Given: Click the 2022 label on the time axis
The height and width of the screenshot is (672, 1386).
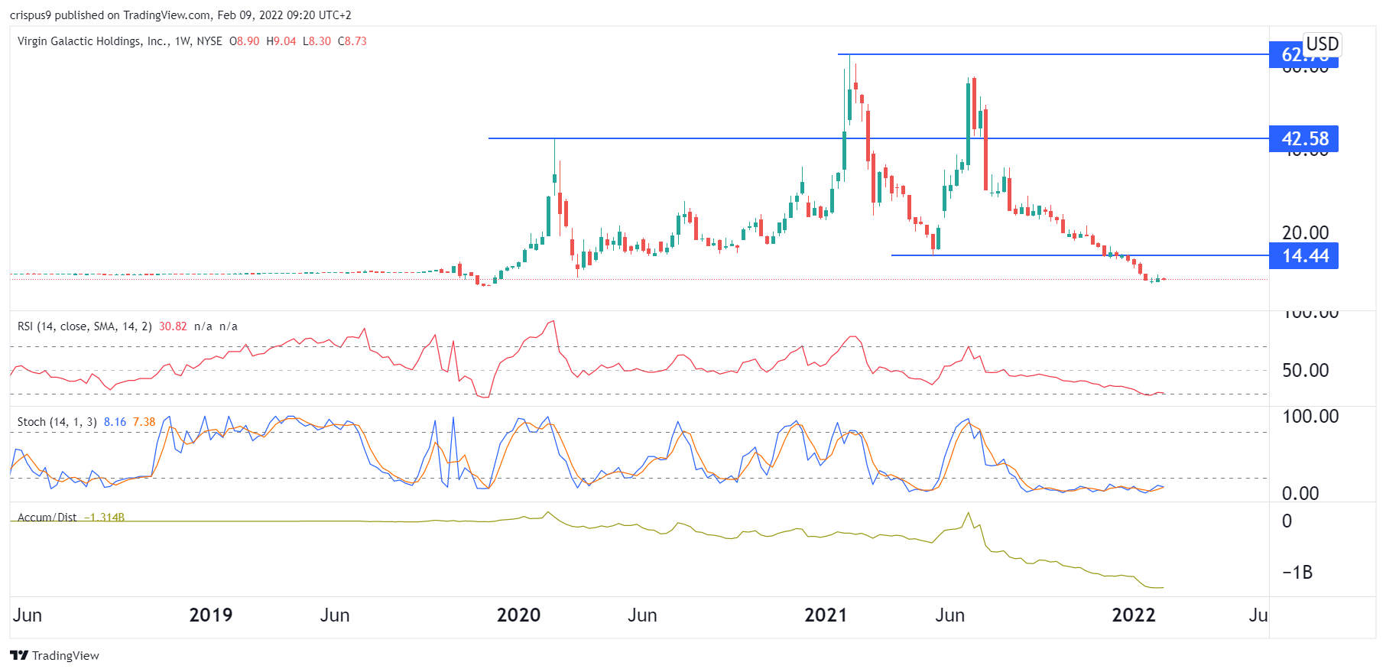Looking at the screenshot, I should point(1134,615).
